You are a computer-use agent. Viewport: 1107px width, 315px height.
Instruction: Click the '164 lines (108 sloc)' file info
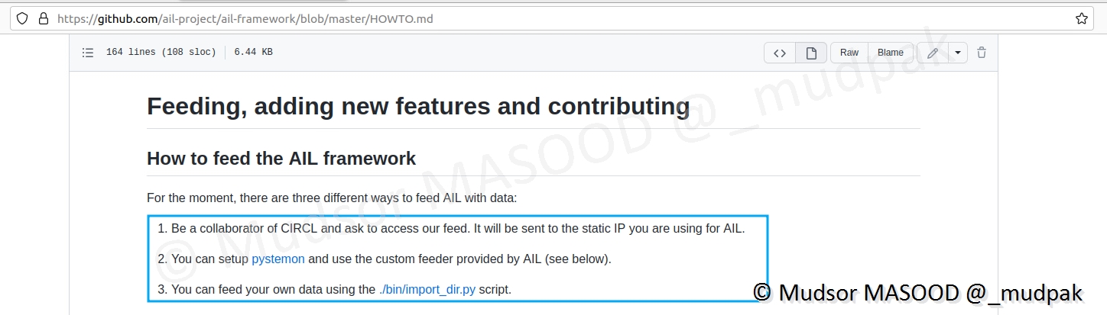[161, 53]
